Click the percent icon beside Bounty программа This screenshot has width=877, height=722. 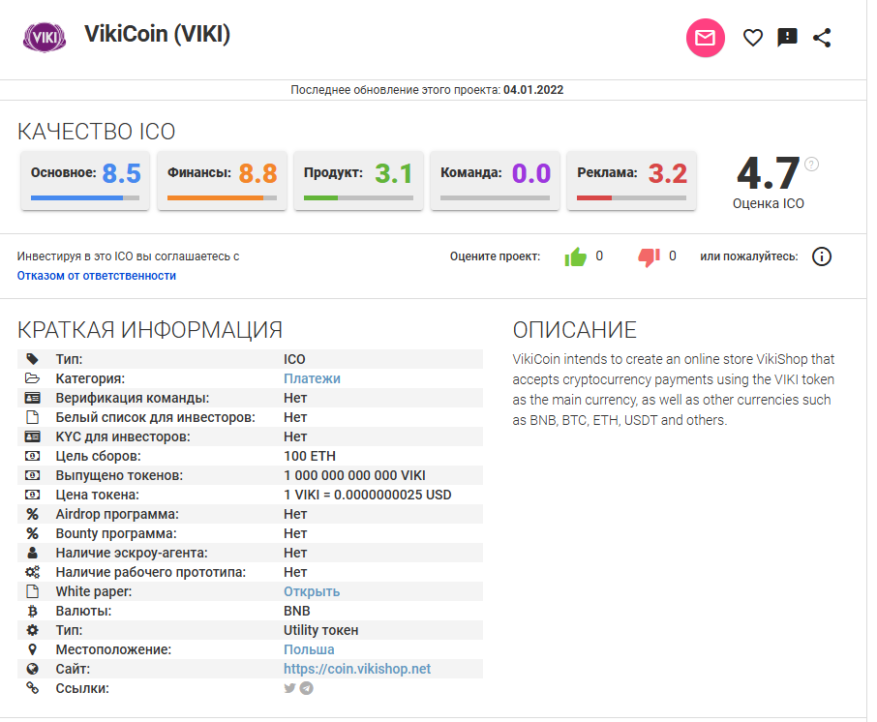point(33,533)
